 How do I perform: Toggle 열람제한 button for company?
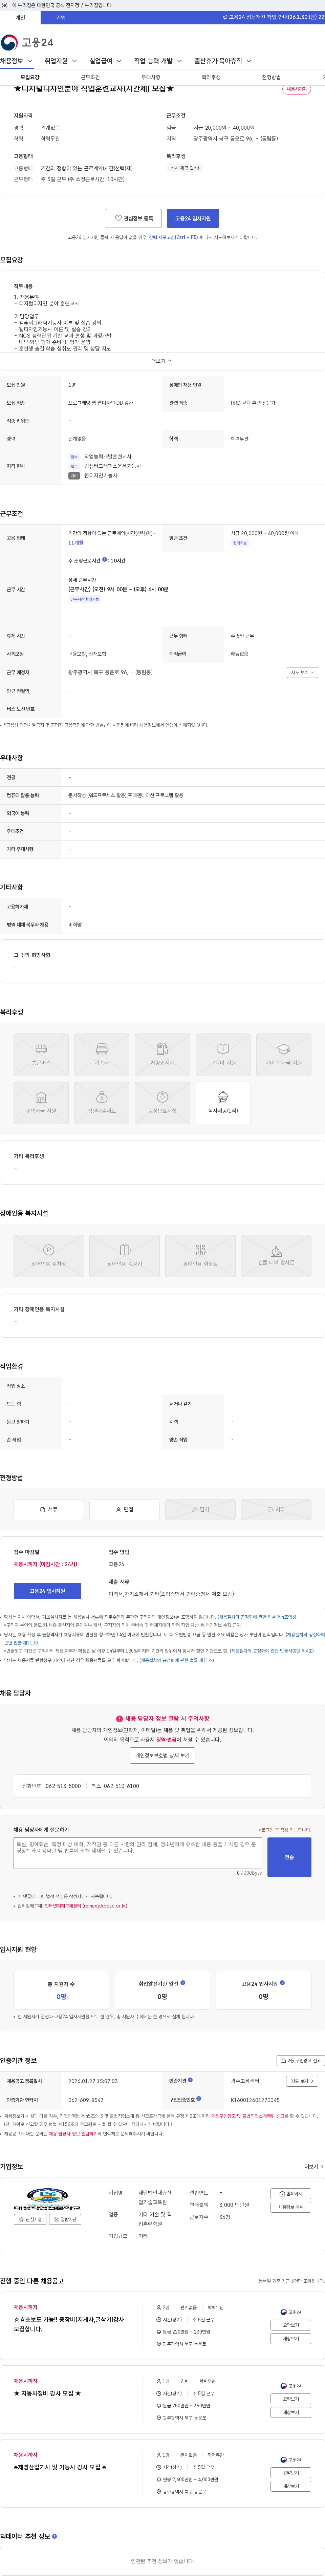click(65, 2219)
